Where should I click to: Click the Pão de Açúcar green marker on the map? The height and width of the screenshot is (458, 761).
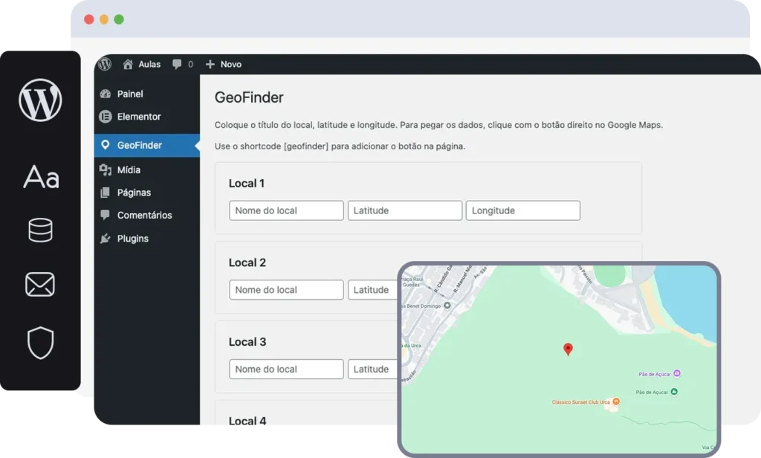point(674,392)
